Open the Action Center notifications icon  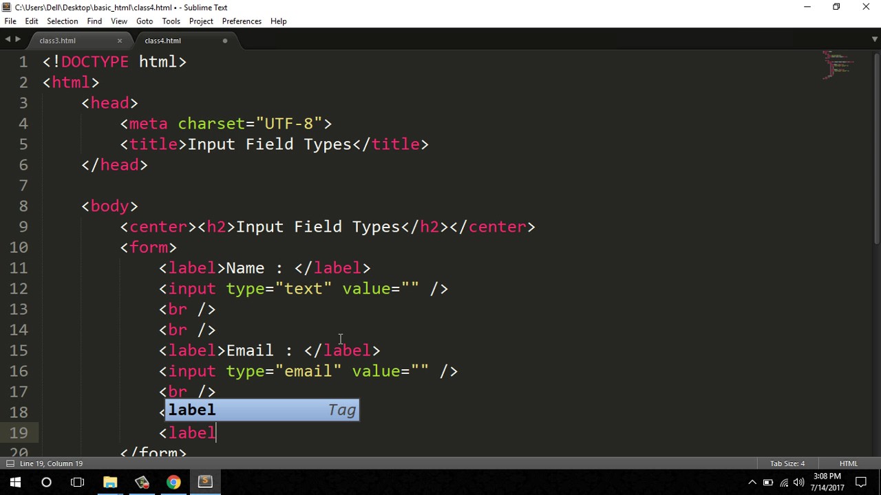(x=861, y=483)
